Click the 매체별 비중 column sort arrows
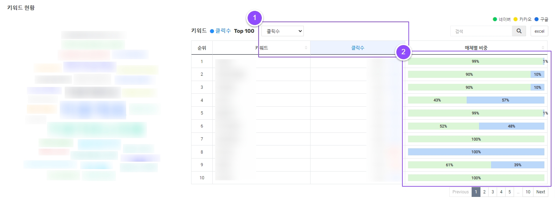Screen dimensions: 555x205 [543, 48]
